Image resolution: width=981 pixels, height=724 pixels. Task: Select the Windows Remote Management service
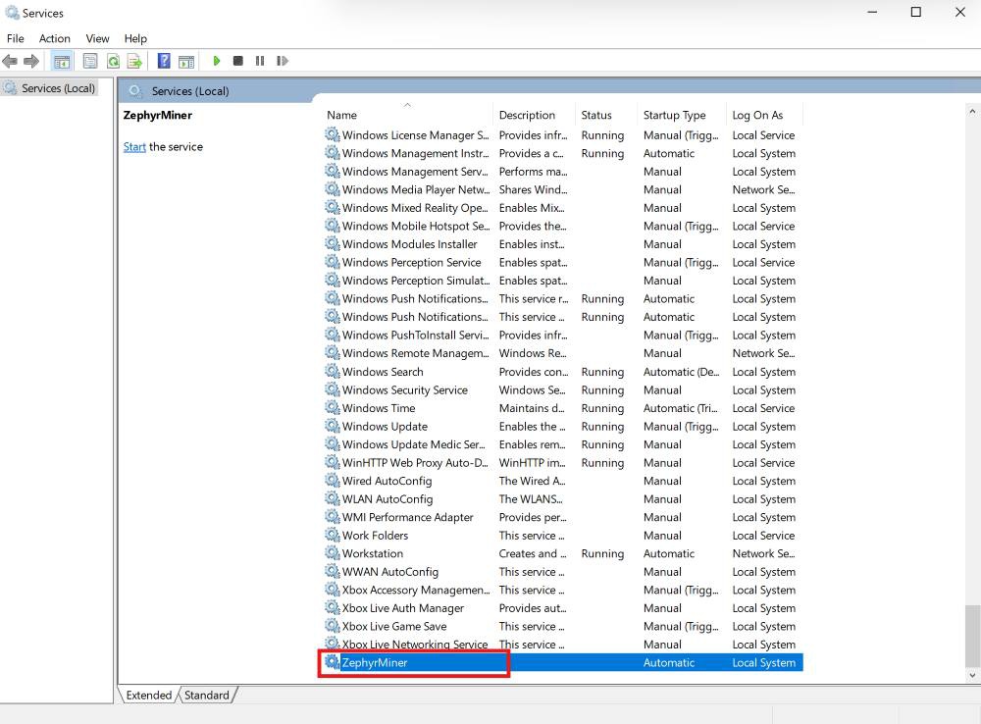pyautogui.click(x=562, y=353)
